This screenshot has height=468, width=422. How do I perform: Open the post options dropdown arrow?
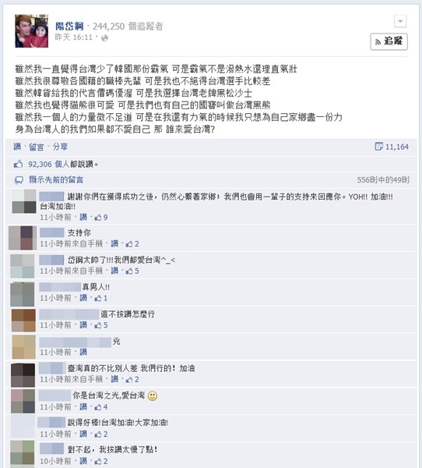pos(400,21)
